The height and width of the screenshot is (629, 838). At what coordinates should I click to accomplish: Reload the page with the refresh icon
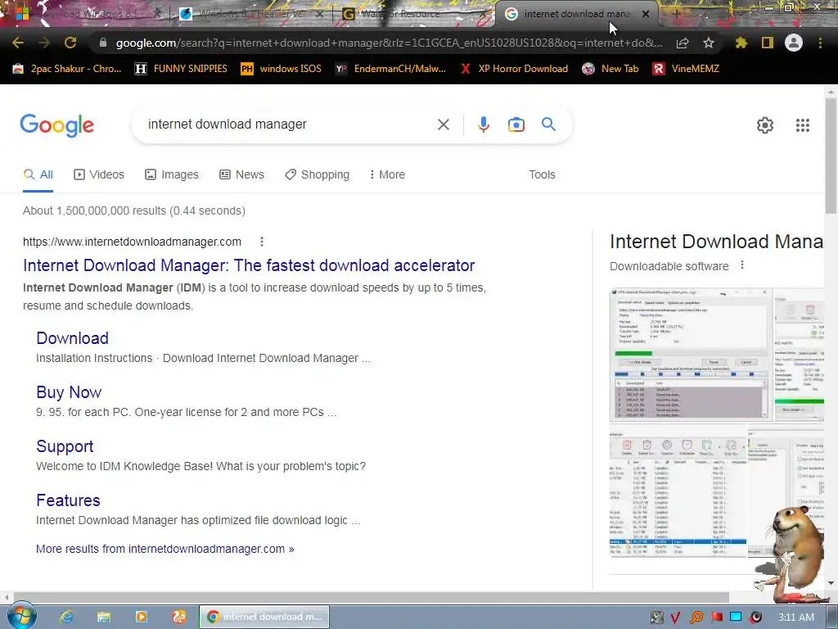[x=70, y=43]
